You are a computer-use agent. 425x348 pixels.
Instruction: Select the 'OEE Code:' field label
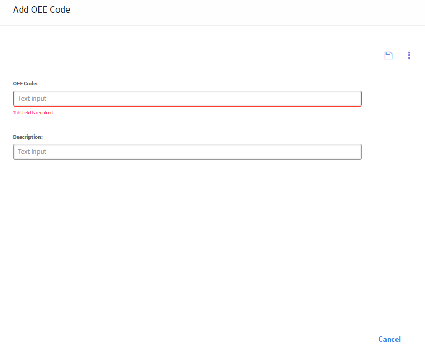pos(25,84)
